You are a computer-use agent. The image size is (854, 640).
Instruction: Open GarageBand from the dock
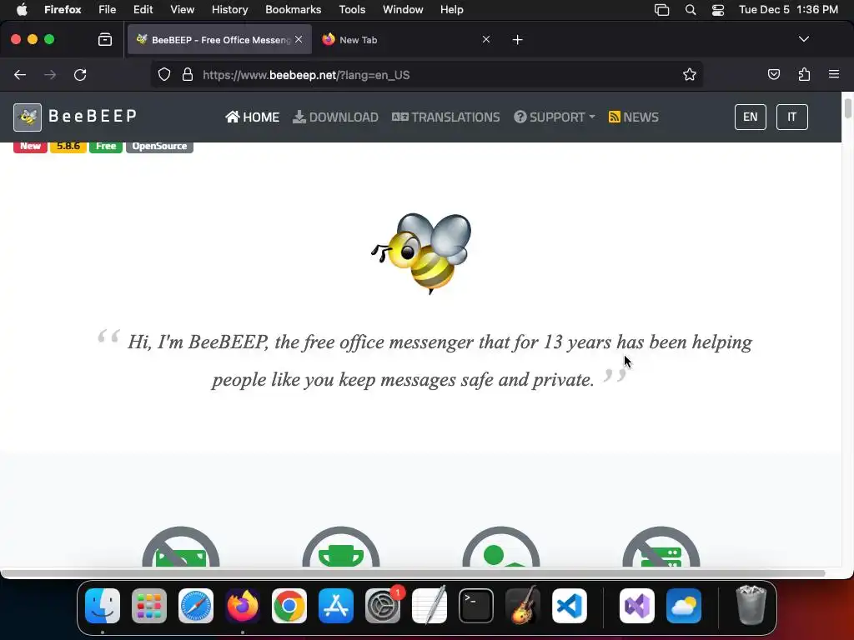pos(523,606)
